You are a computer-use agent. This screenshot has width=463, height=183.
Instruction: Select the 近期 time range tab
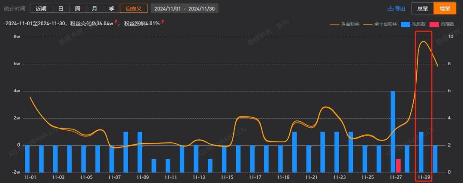[41, 9]
